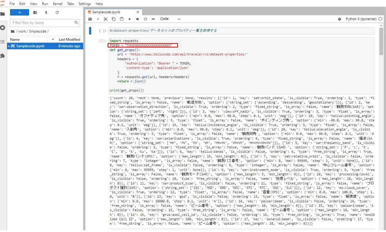Click the Jupyter logo icon

point(3,3)
